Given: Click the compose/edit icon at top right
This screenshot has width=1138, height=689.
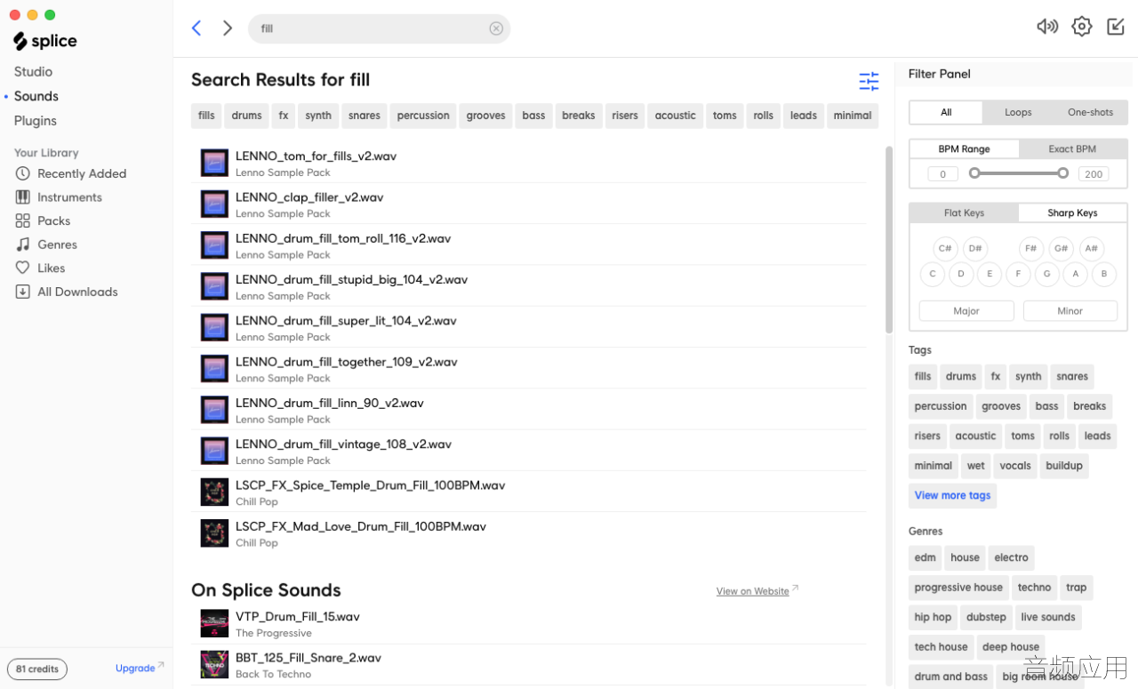Looking at the screenshot, I should [x=1115, y=27].
